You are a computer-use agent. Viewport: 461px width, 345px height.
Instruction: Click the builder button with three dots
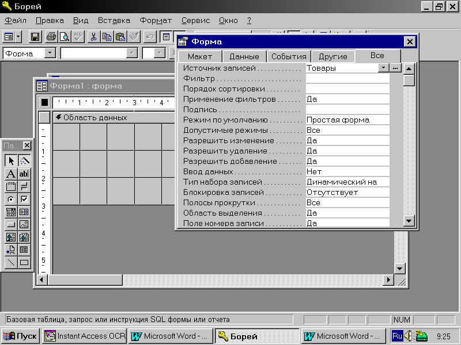click(x=395, y=68)
